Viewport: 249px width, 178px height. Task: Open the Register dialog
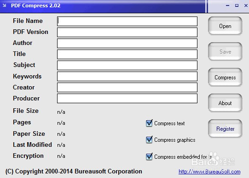[x=225, y=128]
